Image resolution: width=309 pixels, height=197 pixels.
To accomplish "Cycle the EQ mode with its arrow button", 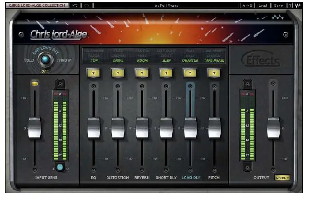I will point(93,73).
